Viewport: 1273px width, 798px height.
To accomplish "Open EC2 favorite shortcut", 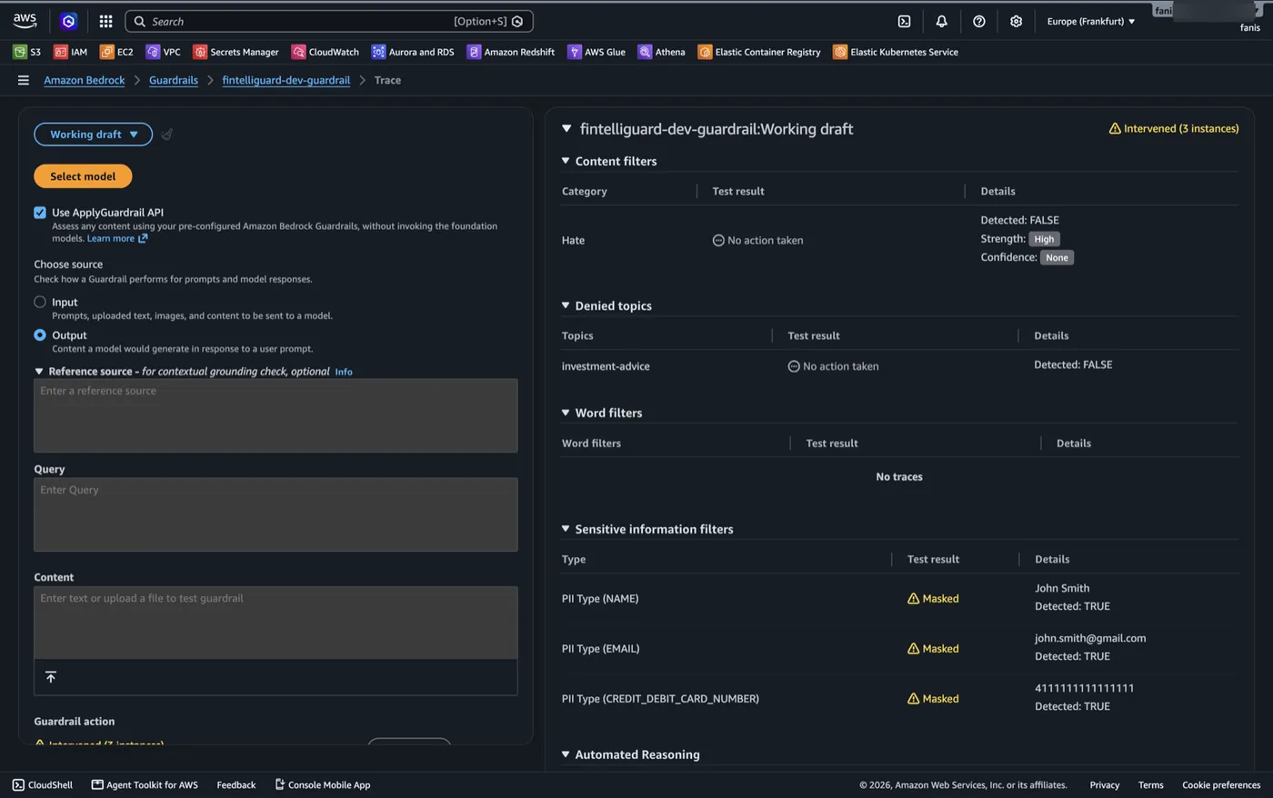I will (x=116, y=52).
